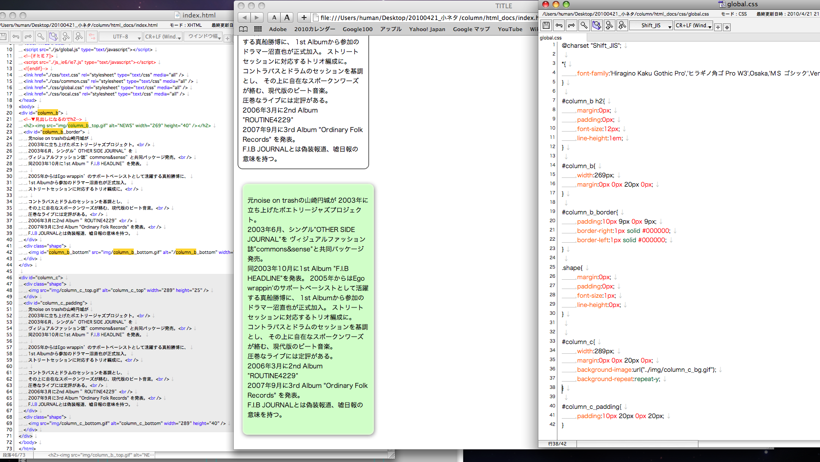Show all bookmarks with the book icon
The height and width of the screenshot is (462, 820).
click(x=243, y=29)
